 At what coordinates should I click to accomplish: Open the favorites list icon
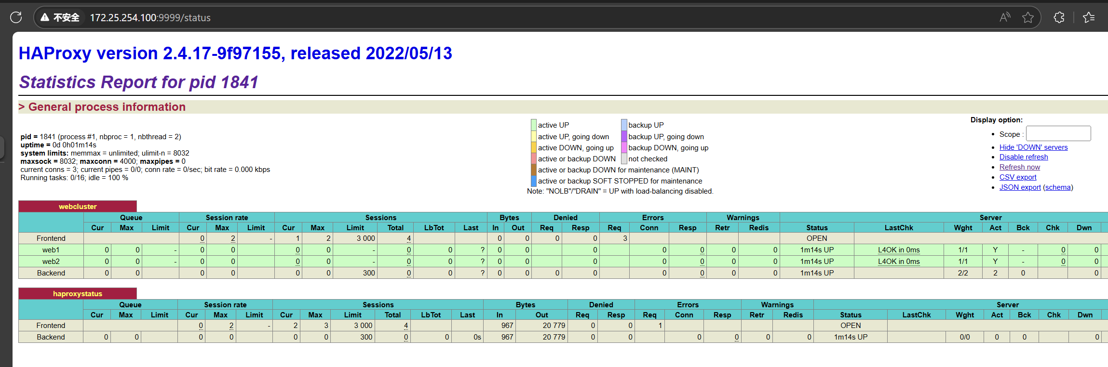click(x=1089, y=17)
